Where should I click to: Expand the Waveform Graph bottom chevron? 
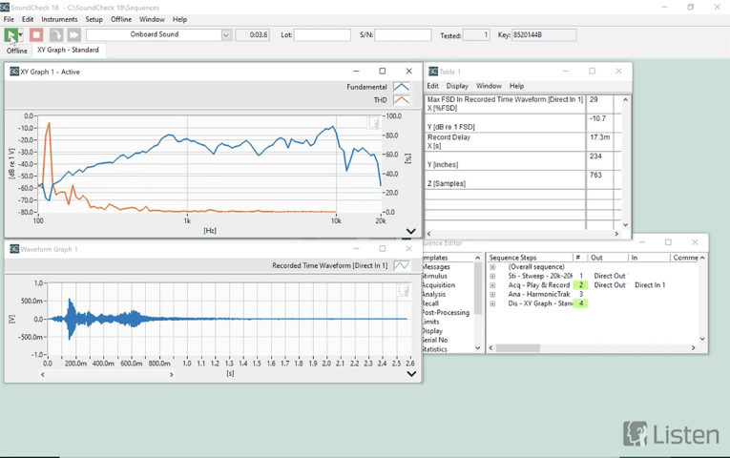pos(410,373)
